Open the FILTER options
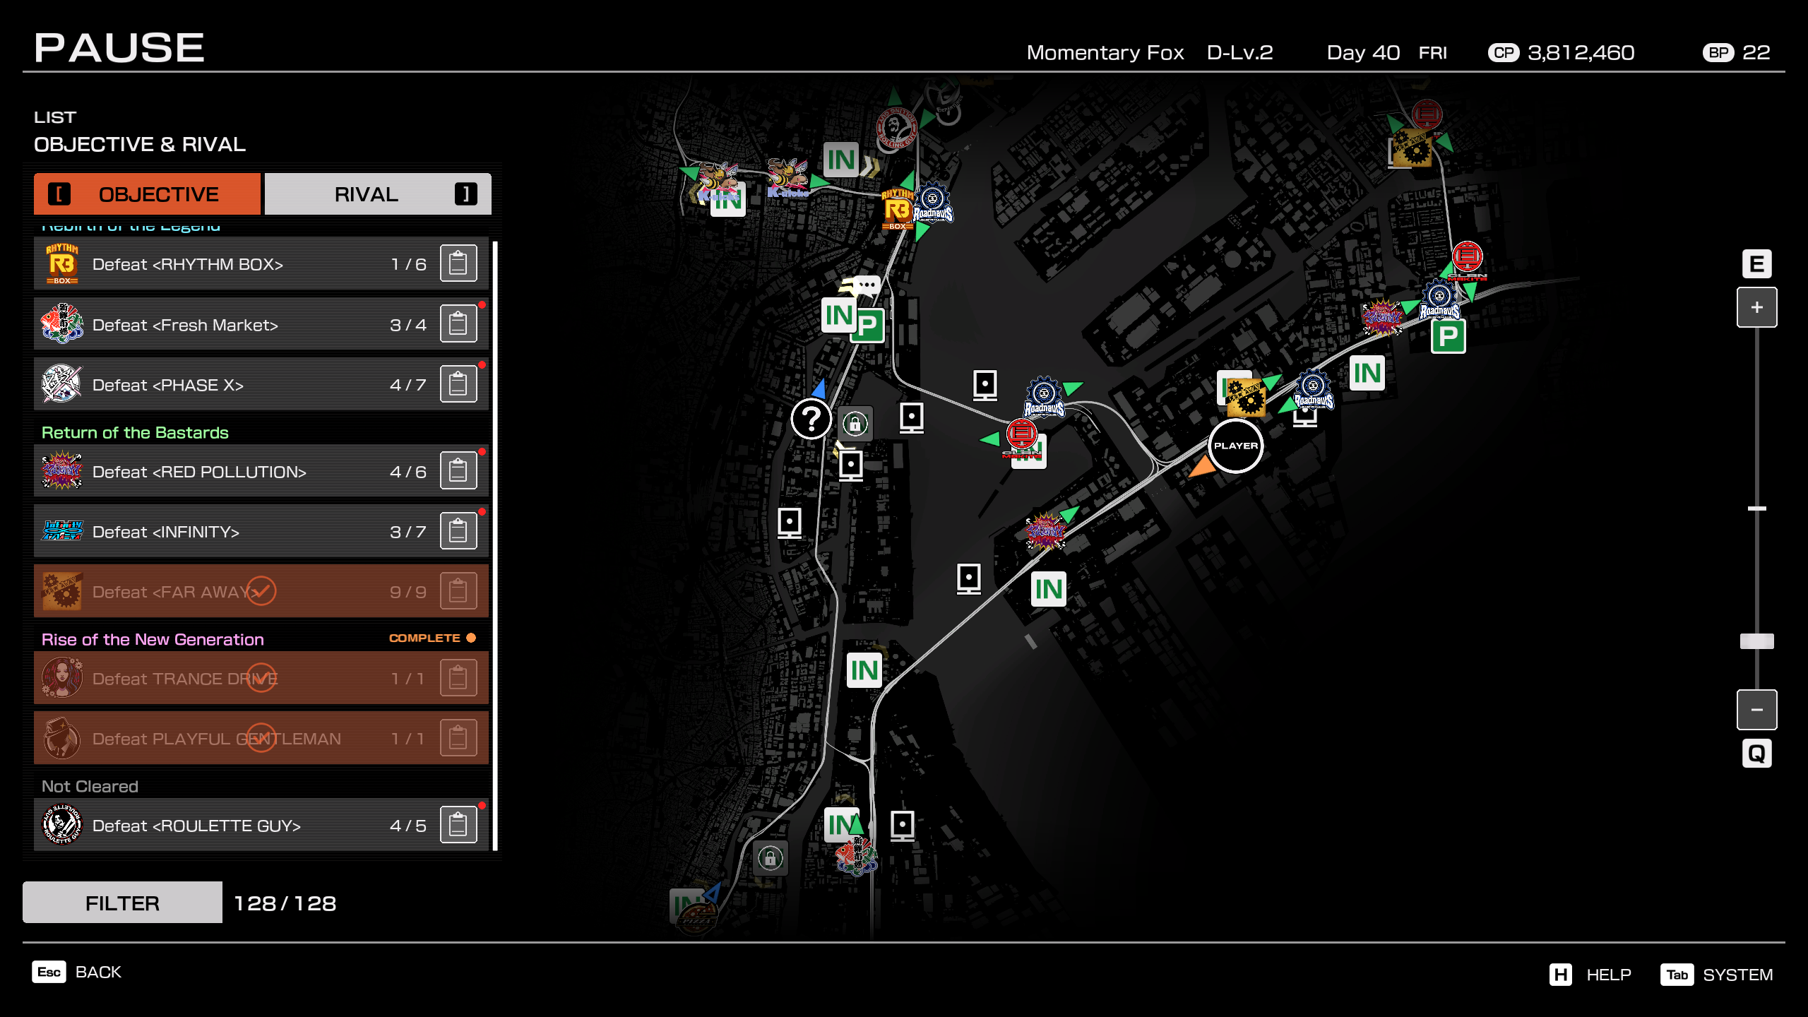This screenshot has height=1017, width=1808. point(121,903)
